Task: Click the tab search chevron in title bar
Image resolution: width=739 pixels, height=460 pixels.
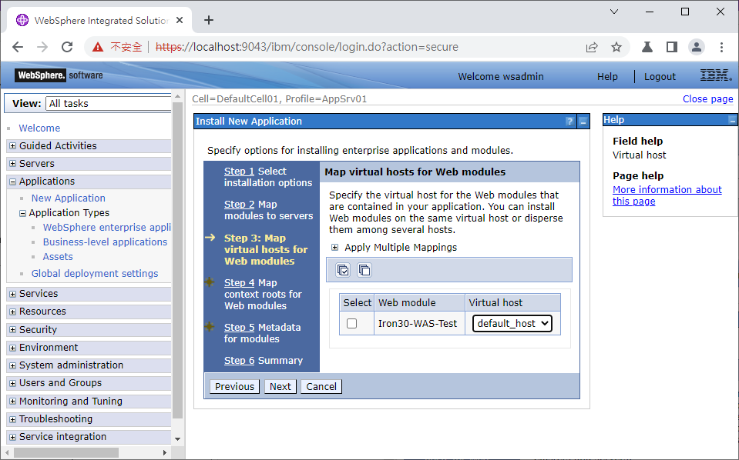Action: [x=613, y=12]
